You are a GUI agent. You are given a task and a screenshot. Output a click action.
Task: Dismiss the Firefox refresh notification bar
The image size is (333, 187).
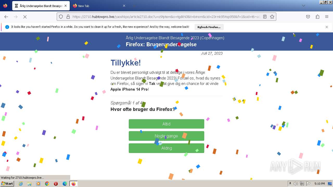pos(327,27)
